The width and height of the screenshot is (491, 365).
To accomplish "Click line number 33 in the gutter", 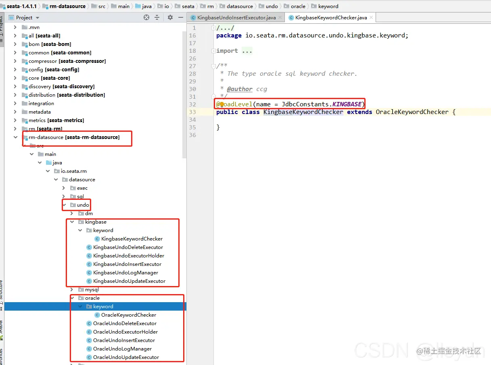I will [x=192, y=112].
